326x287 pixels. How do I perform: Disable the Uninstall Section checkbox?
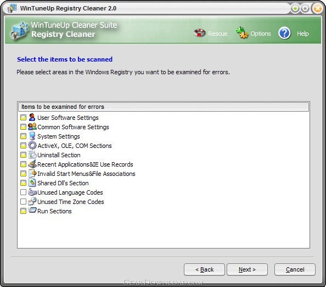[x=23, y=155]
